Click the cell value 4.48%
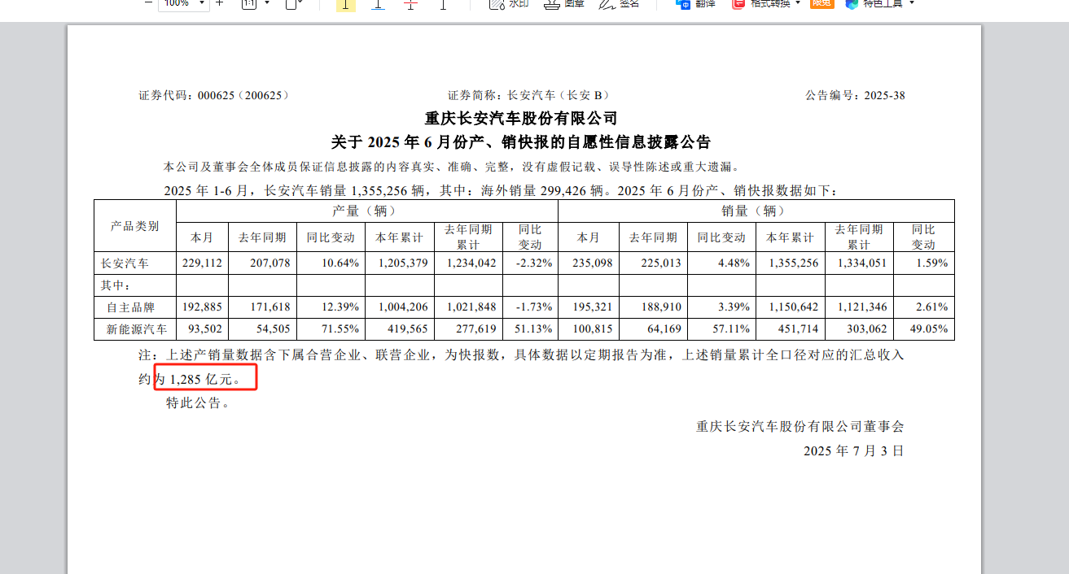Image resolution: width=1069 pixels, height=574 pixels. point(734,263)
